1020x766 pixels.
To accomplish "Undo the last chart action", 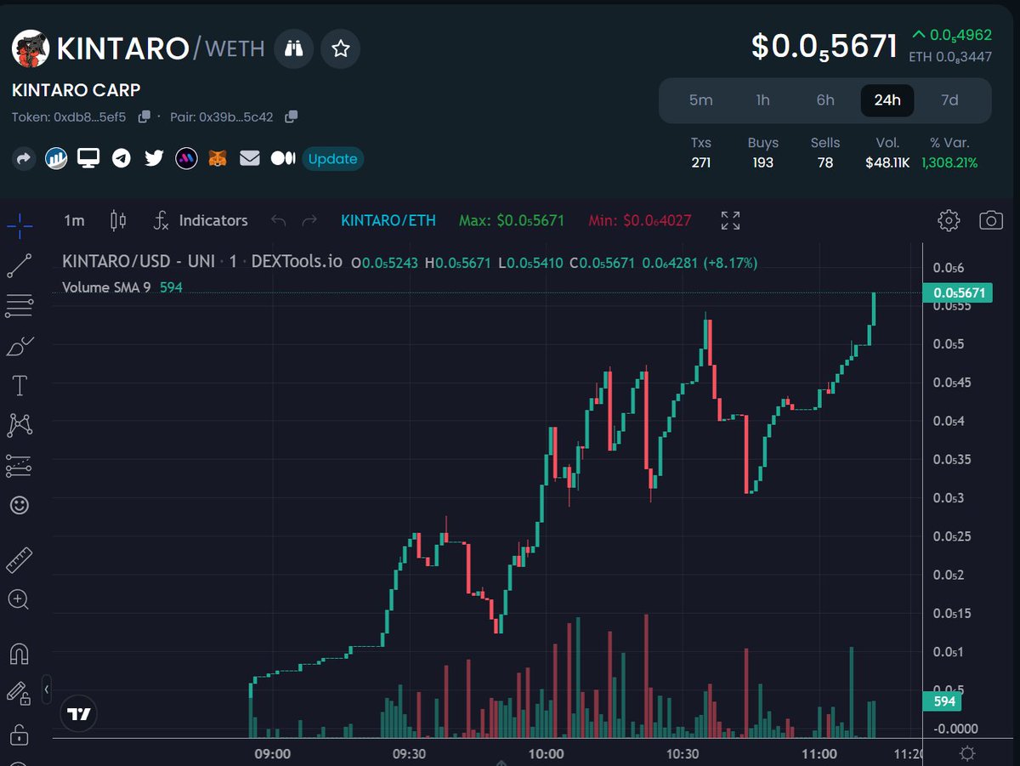I will click(278, 221).
